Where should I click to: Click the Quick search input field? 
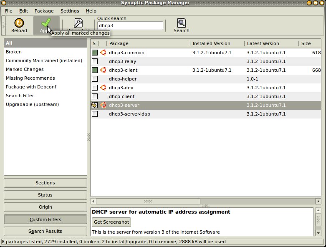click(x=130, y=25)
